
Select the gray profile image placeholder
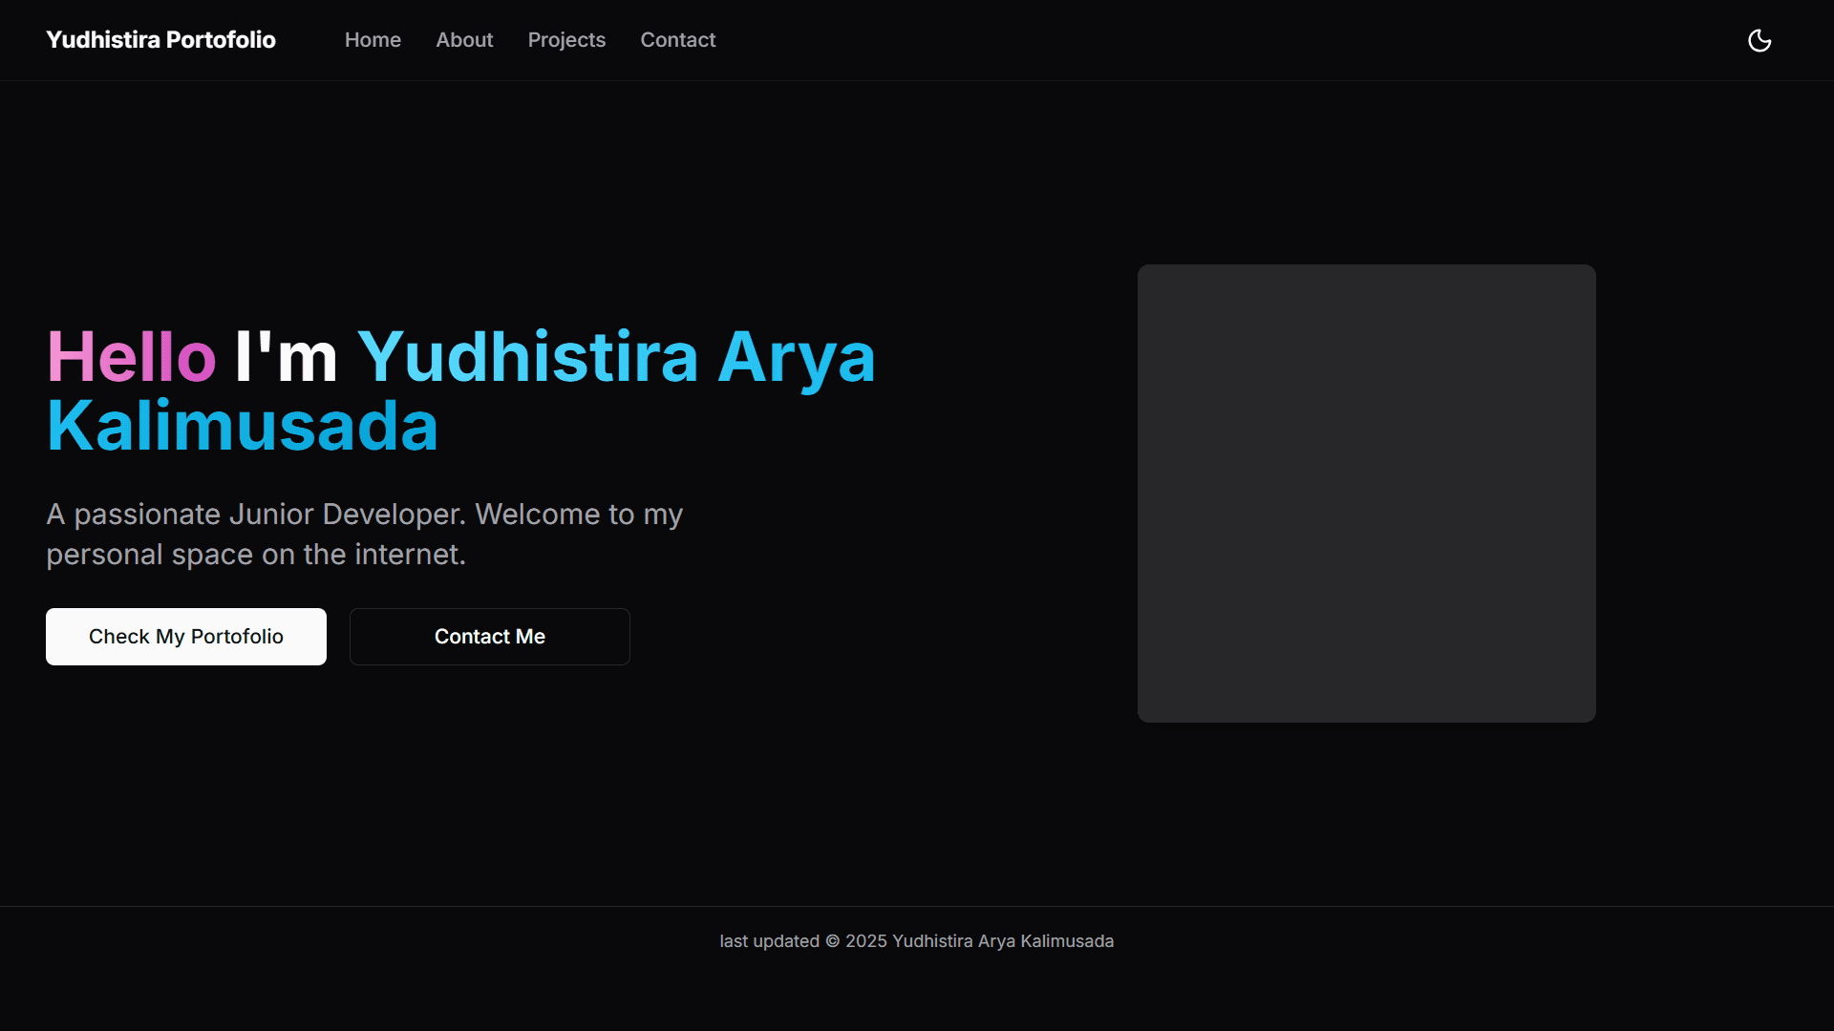point(1366,493)
